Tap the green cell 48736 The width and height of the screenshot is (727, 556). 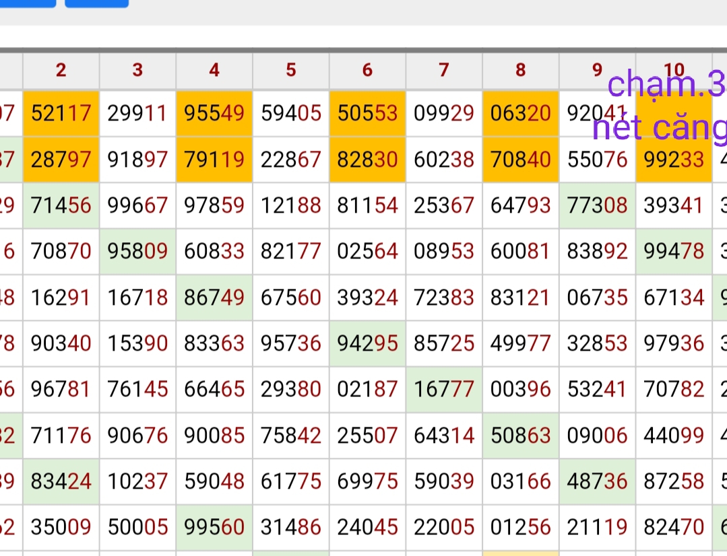coord(597,481)
